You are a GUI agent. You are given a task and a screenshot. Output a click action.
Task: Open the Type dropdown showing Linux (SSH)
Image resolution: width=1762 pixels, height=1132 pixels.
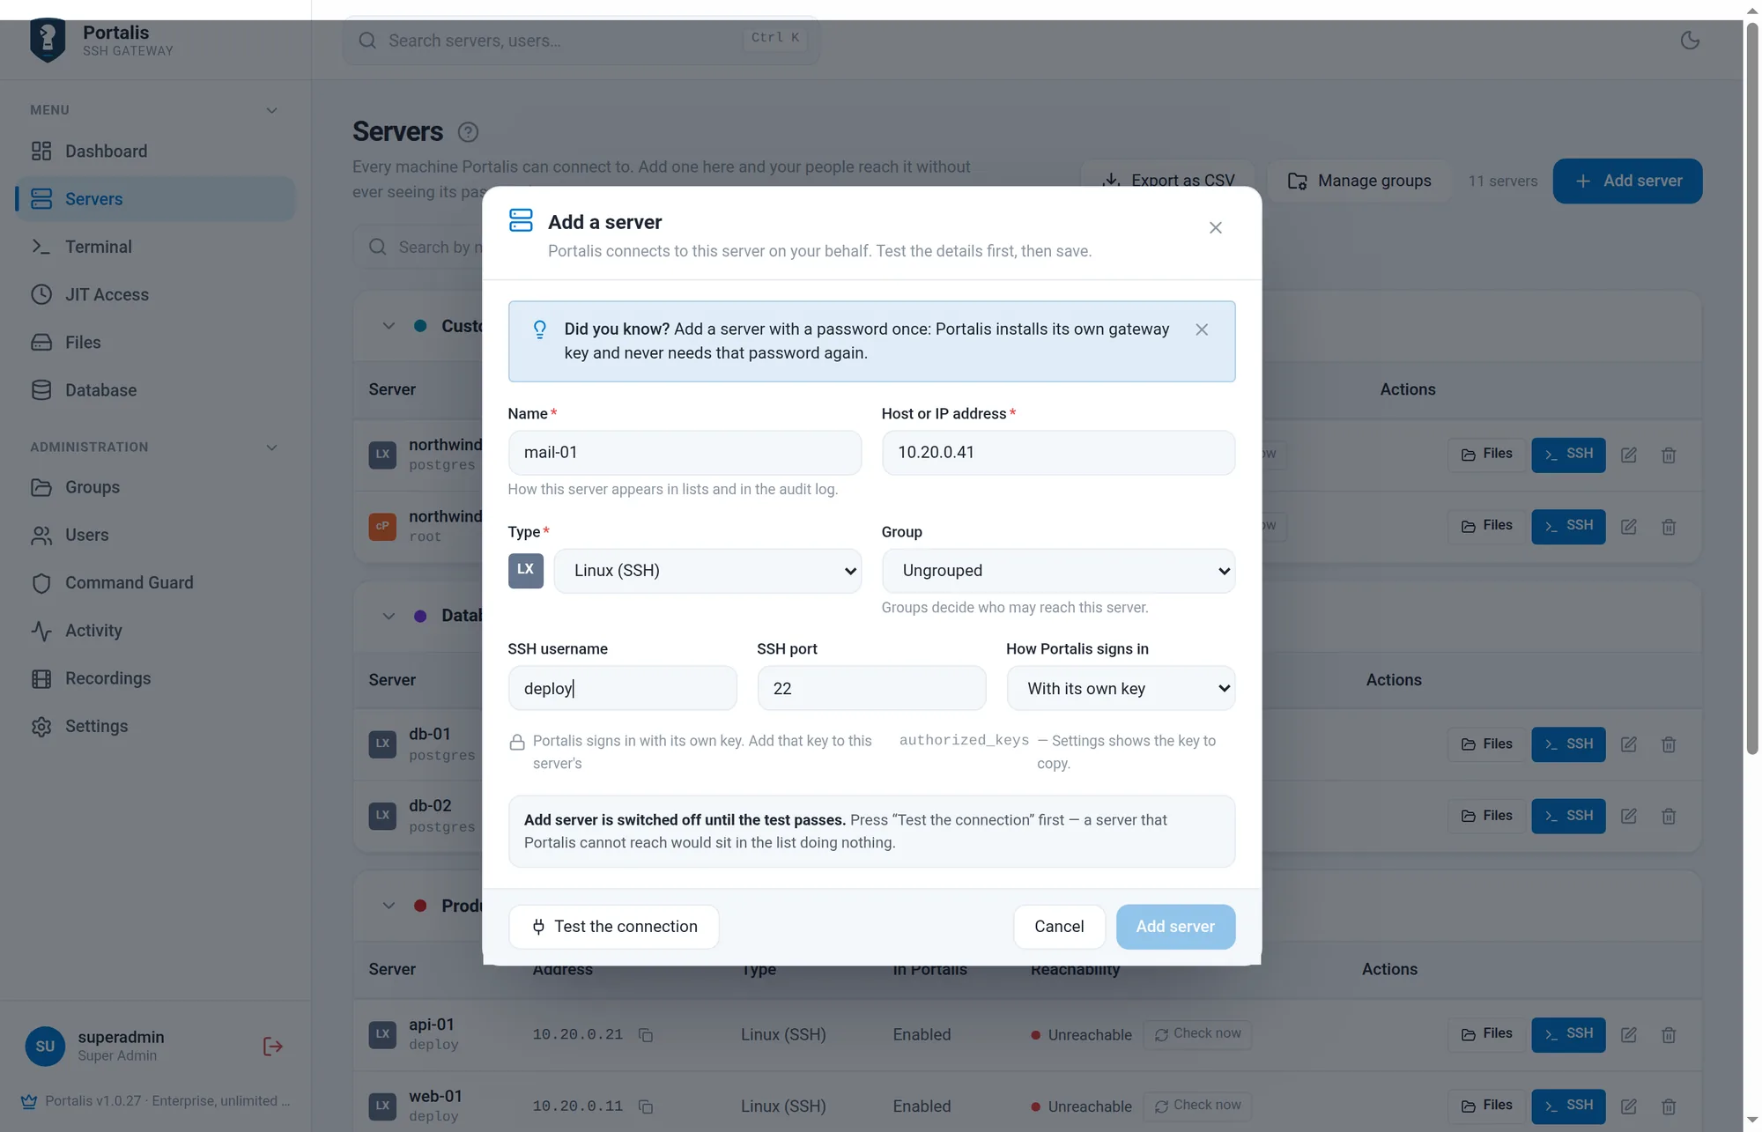[x=707, y=571]
